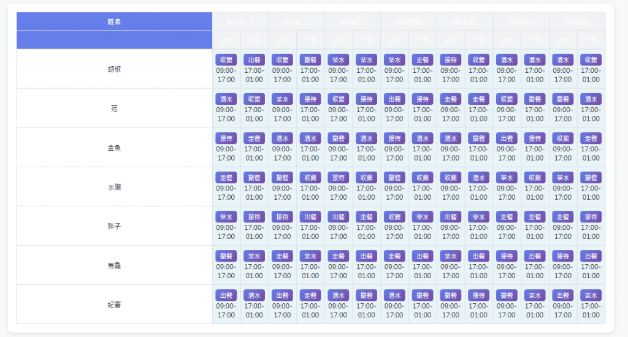Select the 胖子 name cell
The image size is (628, 337).
pos(114,225)
